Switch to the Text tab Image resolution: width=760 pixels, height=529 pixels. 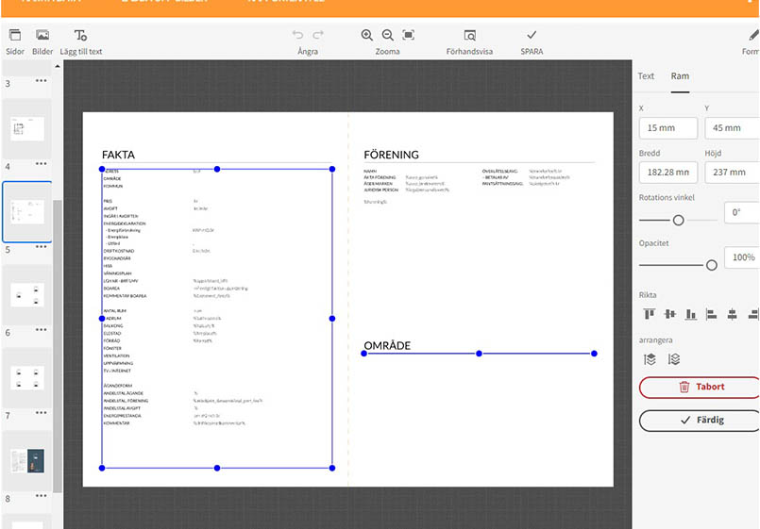(x=646, y=76)
